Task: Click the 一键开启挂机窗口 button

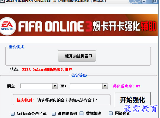Action: (x=77, y=56)
